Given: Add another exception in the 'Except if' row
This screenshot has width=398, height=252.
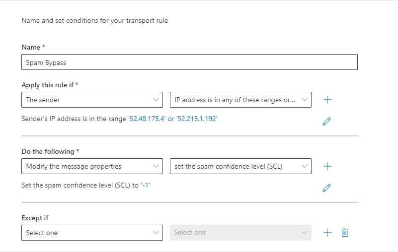Looking at the screenshot, I should tap(327, 233).
